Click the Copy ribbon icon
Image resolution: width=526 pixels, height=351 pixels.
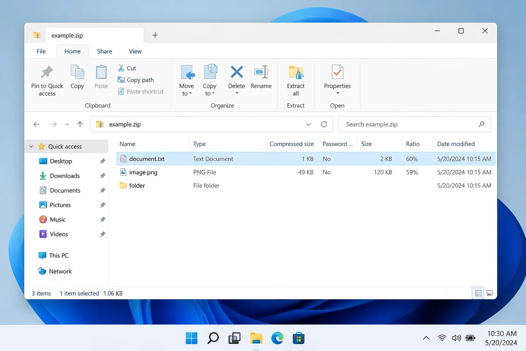tap(77, 72)
